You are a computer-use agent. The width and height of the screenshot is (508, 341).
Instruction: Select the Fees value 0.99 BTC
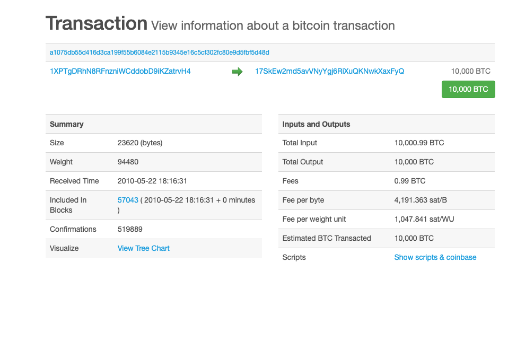(x=409, y=181)
